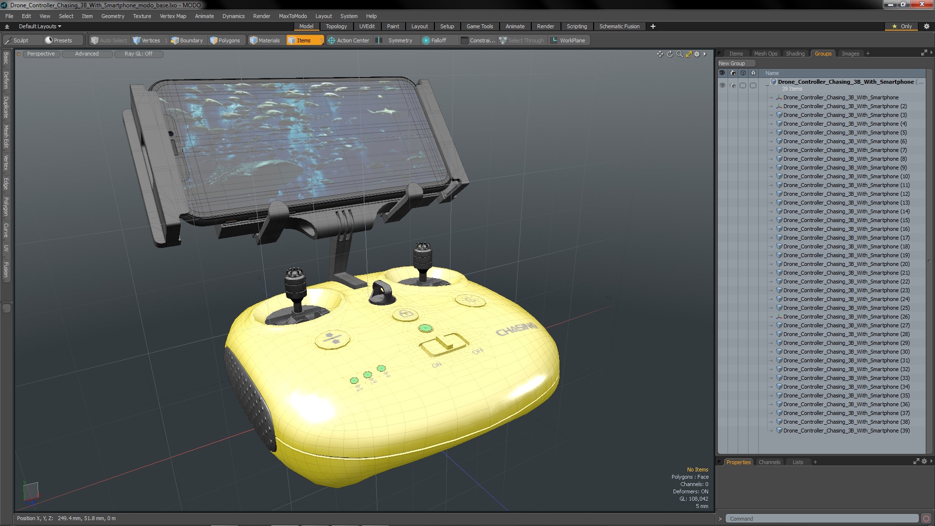
Task: Add a new tab next to Lists
Action: coord(815,462)
